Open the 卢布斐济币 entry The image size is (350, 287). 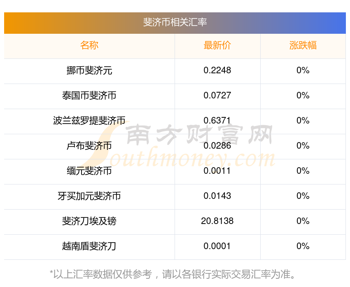[89, 146]
